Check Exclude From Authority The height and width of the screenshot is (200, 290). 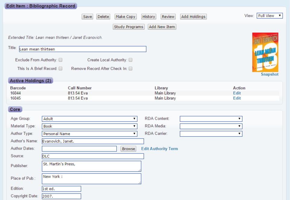click(x=60, y=60)
